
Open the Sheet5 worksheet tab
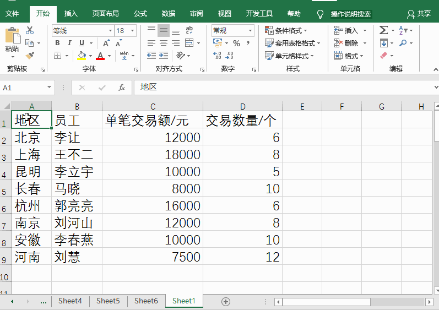point(108,301)
